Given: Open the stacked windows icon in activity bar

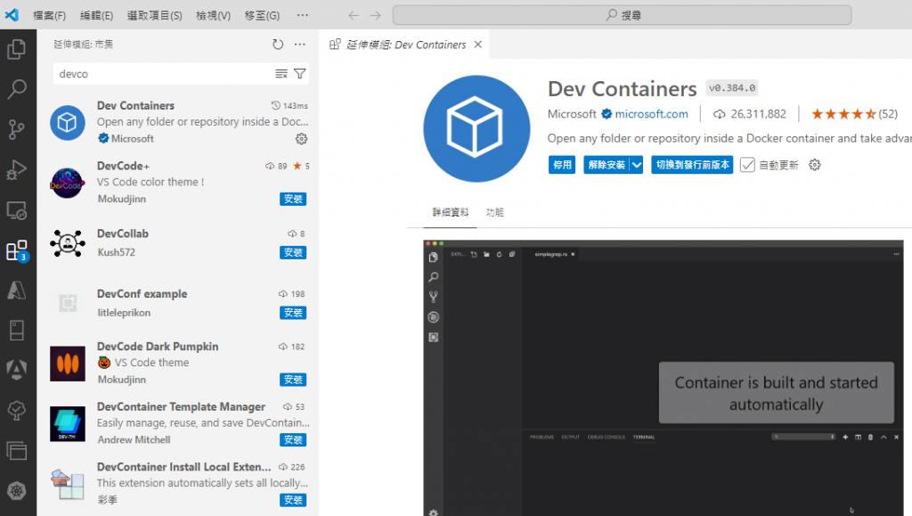Looking at the screenshot, I should click(x=16, y=451).
